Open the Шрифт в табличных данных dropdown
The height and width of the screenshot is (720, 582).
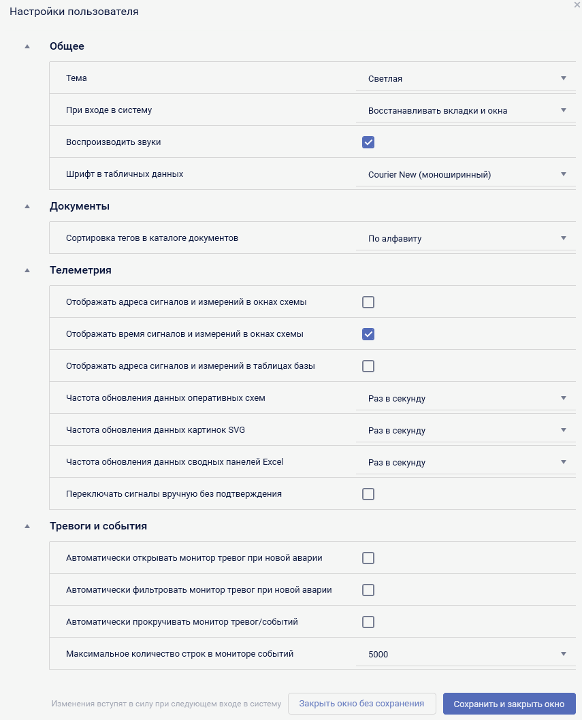(466, 174)
